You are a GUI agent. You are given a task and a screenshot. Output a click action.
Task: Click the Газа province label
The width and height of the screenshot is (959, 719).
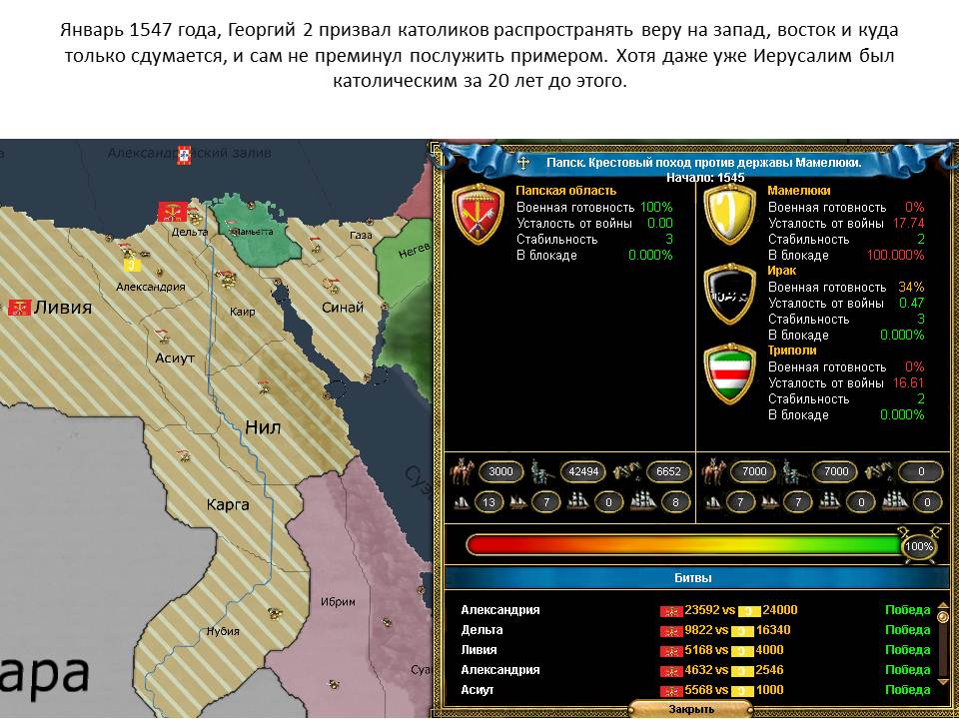pos(361,235)
